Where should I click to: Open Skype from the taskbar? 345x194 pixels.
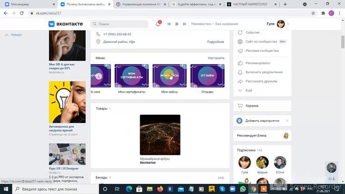click(x=222, y=189)
